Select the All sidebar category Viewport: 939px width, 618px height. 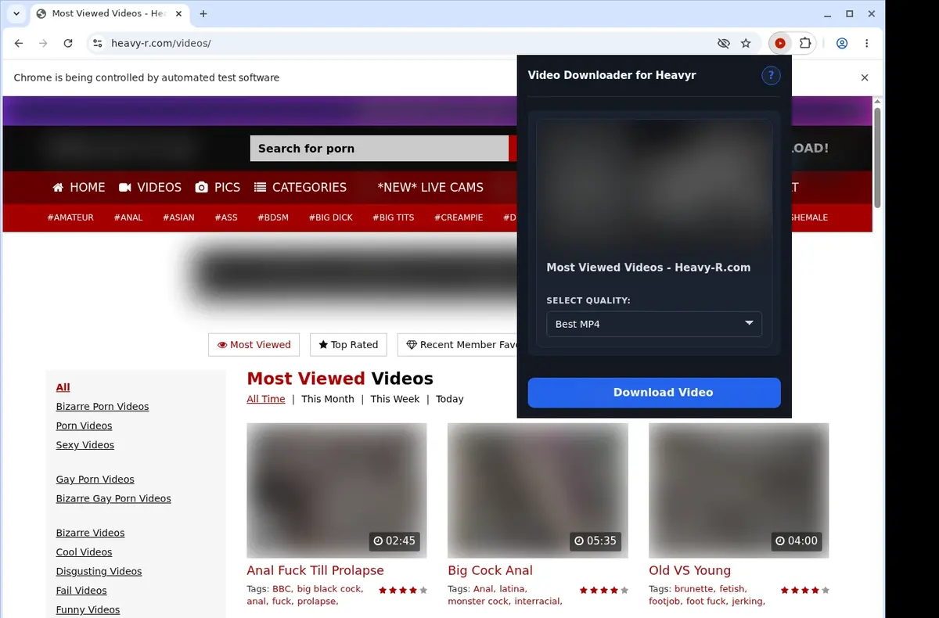[x=63, y=387]
